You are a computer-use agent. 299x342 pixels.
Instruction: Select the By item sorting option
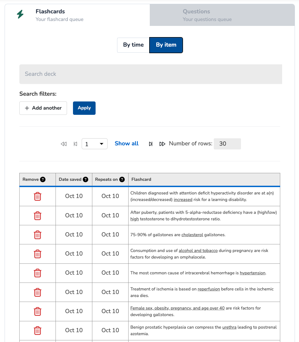166,45
